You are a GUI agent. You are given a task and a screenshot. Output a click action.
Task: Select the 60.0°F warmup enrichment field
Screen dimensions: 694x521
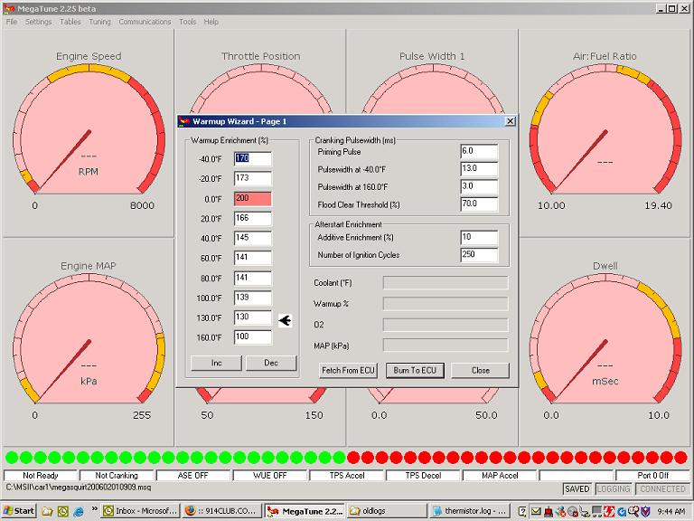[x=253, y=258]
